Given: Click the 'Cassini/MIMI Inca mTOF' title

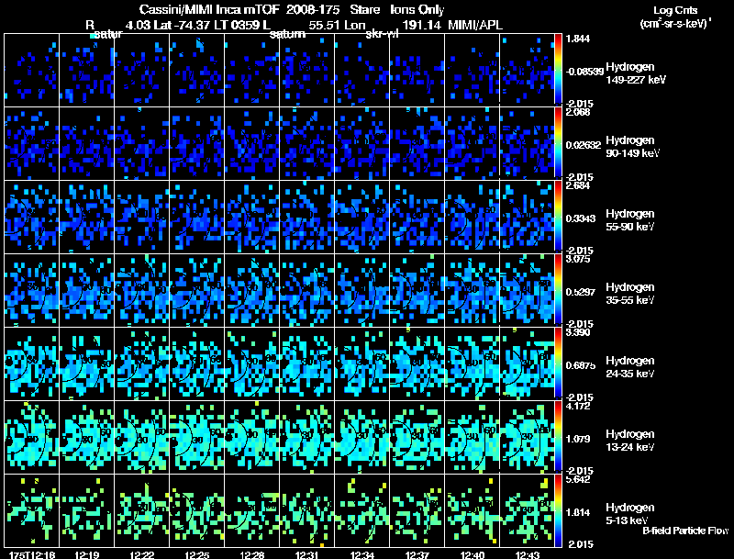Looking at the screenshot, I should (x=209, y=9).
